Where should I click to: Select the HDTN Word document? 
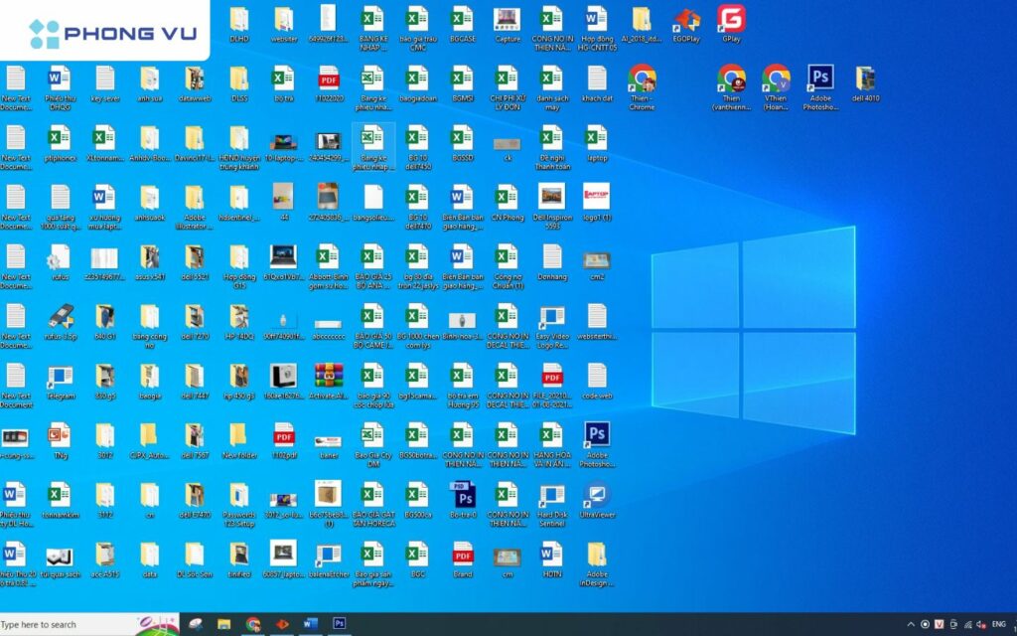point(551,554)
